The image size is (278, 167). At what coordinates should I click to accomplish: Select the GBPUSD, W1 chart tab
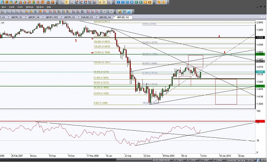[x=123, y=17]
